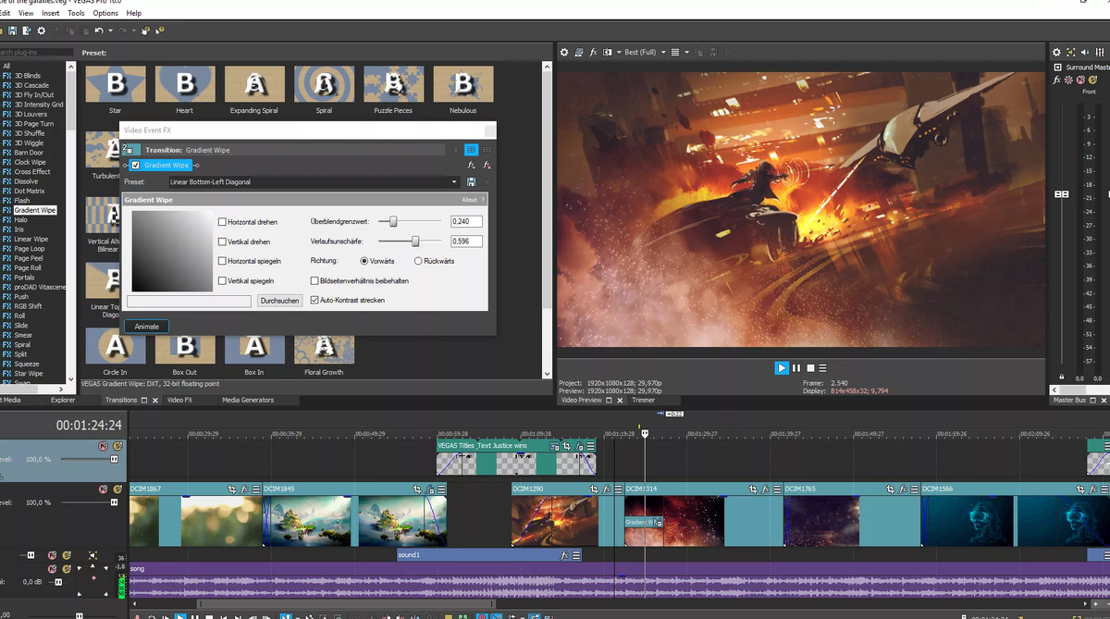The width and height of the screenshot is (1110, 619).
Task: Open Event Pan/Crop on the DCIM1867 clip
Action: pyautogui.click(x=232, y=489)
